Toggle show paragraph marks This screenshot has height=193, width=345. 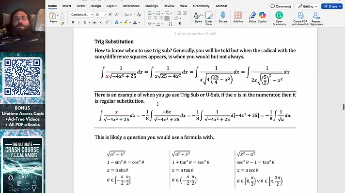coord(180,24)
